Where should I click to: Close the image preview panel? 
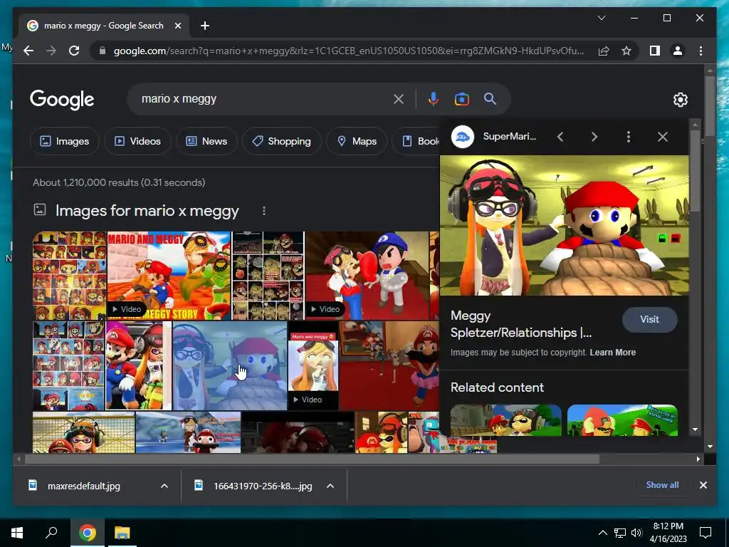tap(663, 137)
